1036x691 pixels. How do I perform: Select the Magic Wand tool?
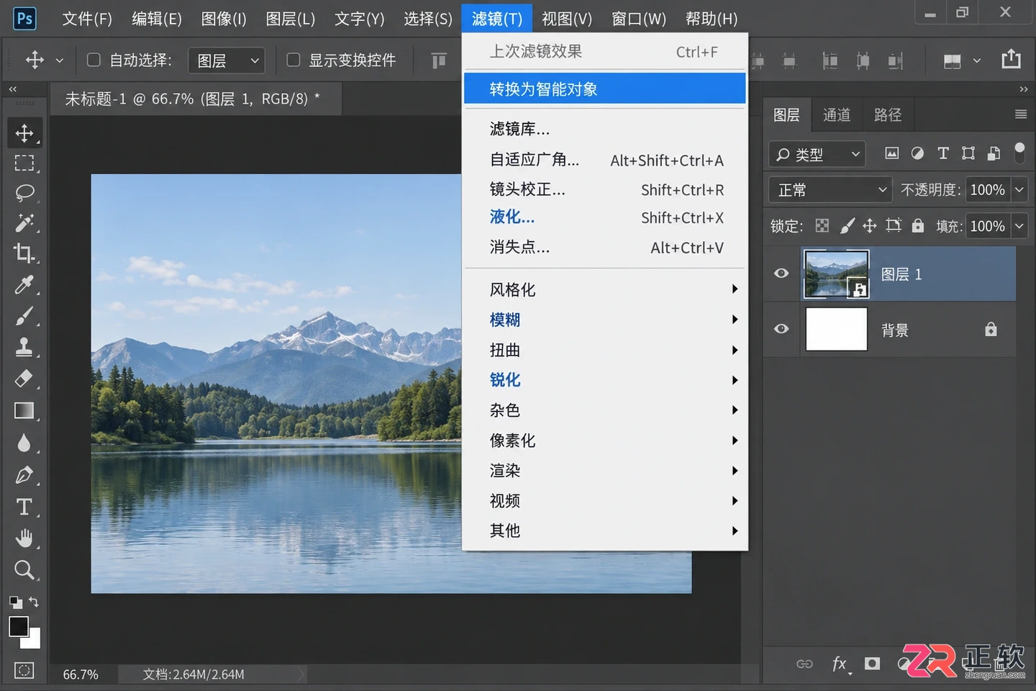(x=24, y=223)
